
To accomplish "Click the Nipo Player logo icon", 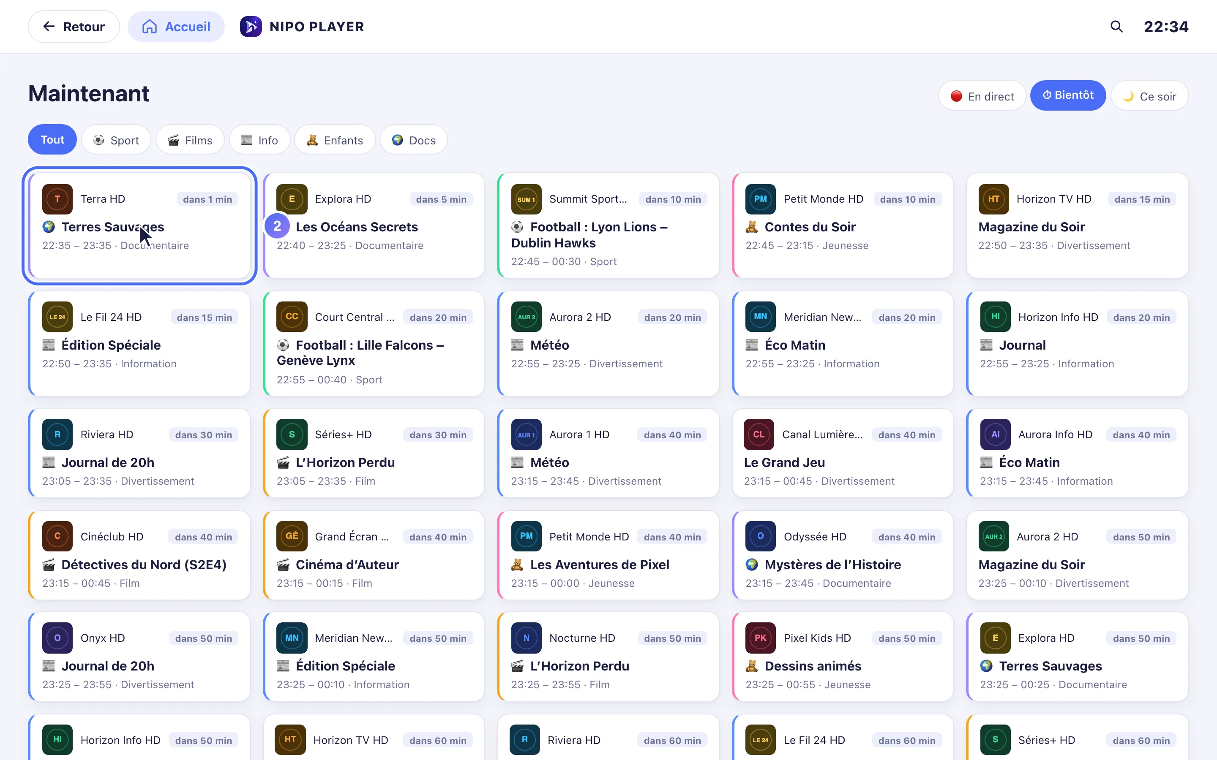I will [251, 27].
